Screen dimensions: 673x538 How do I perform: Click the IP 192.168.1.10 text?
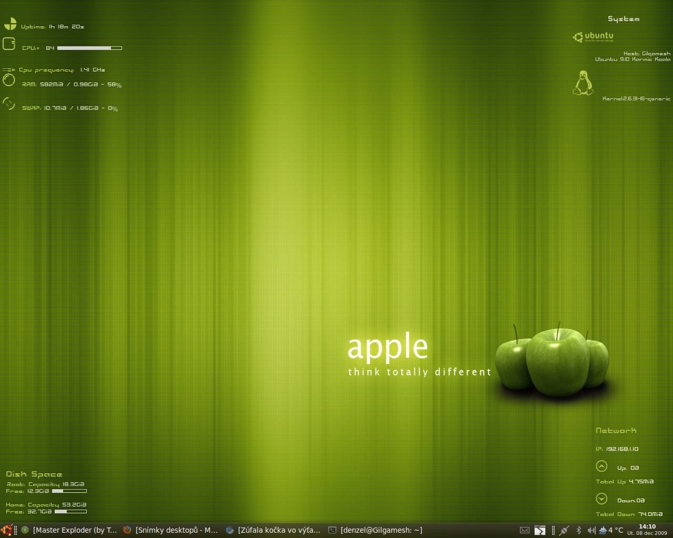[617, 449]
